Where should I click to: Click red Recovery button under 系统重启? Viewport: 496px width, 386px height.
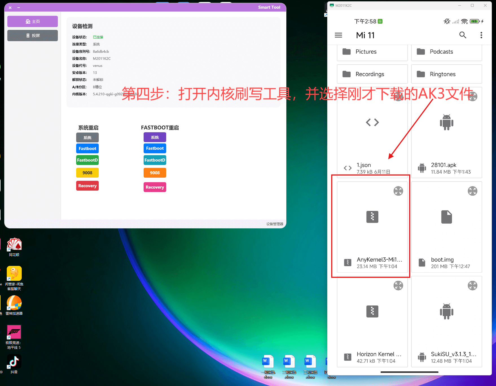[x=87, y=186]
